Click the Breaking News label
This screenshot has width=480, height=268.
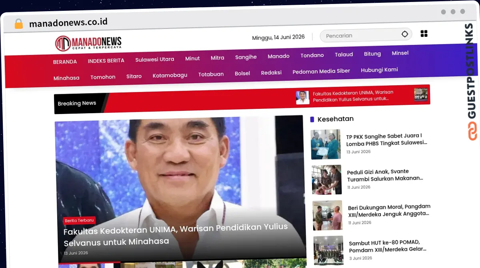tap(77, 103)
